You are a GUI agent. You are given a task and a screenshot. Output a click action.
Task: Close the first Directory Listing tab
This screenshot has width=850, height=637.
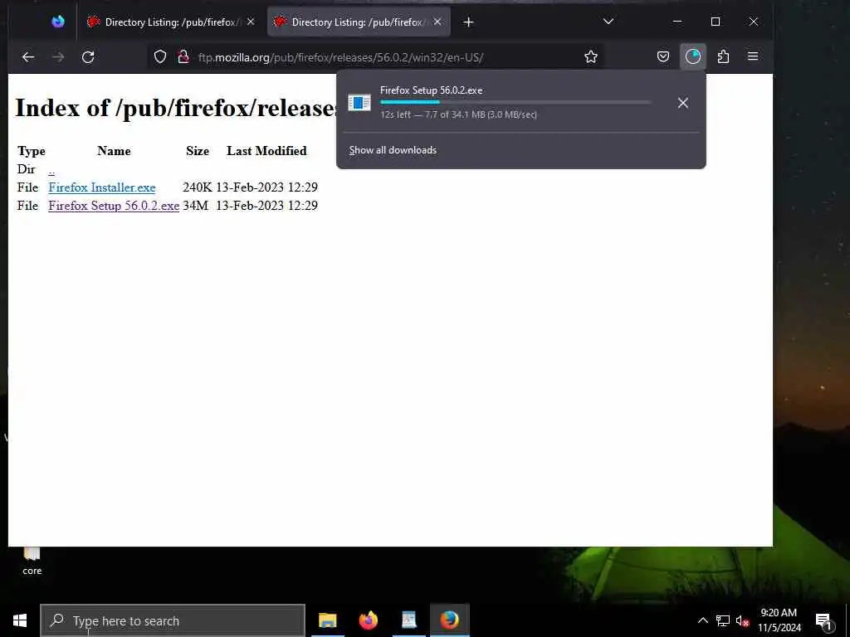pos(251,22)
